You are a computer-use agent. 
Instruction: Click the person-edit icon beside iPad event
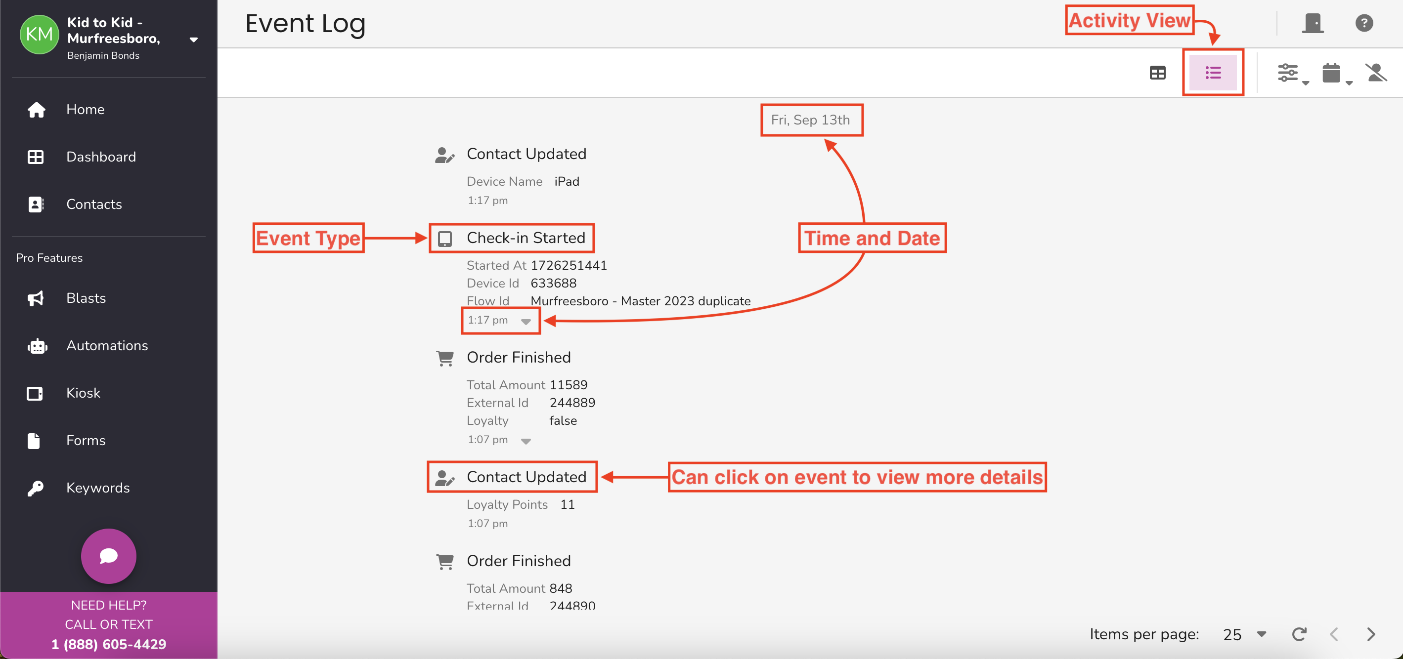444,155
